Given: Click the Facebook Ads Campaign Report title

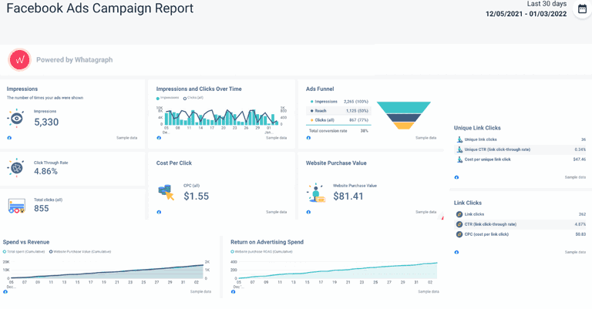Looking at the screenshot, I should pos(99,9).
